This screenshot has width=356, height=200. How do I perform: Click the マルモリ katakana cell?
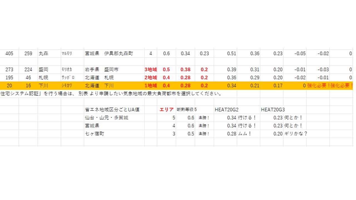click(67, 54)
